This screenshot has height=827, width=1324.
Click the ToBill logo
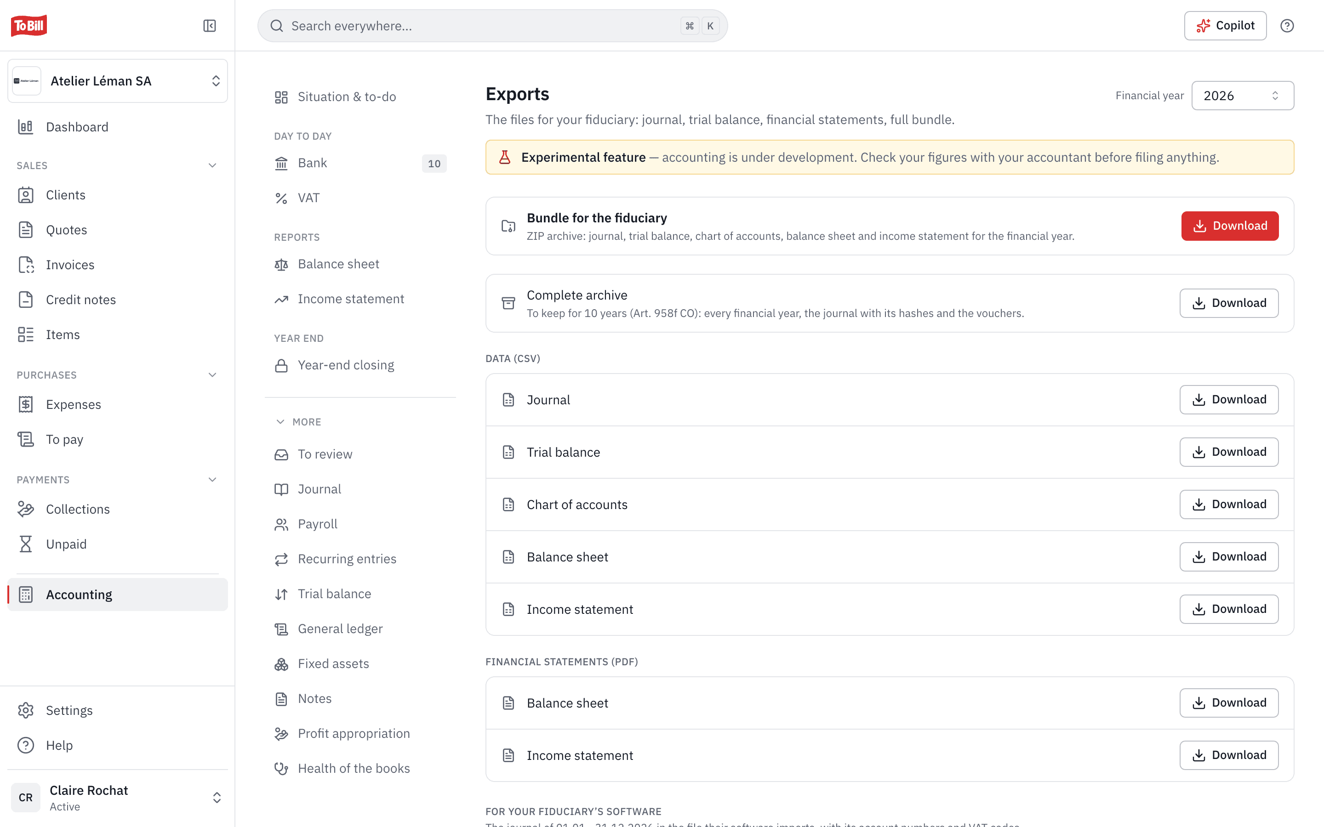pyautogui.click(x=29, y=26)
